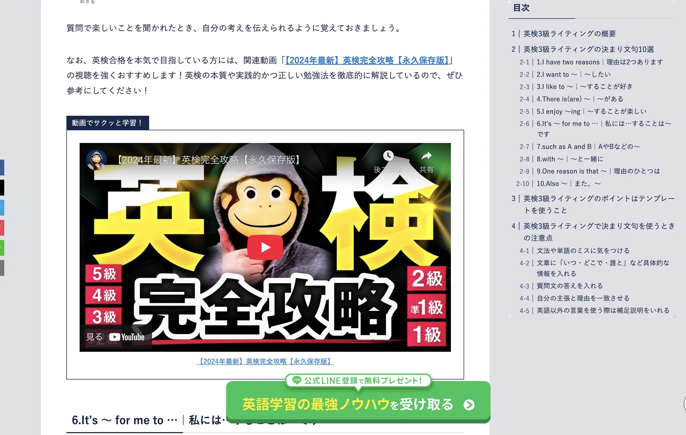The image size is (686, 435).
Task: Jump to 英検3級ライティングの概要 in contents
Action: tap(569, 34)
